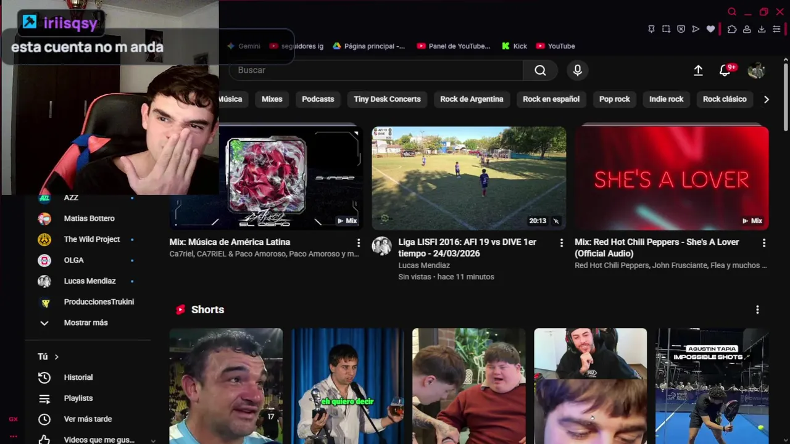Open Ver más tarde in sidebar

click(x=88, y=419)
